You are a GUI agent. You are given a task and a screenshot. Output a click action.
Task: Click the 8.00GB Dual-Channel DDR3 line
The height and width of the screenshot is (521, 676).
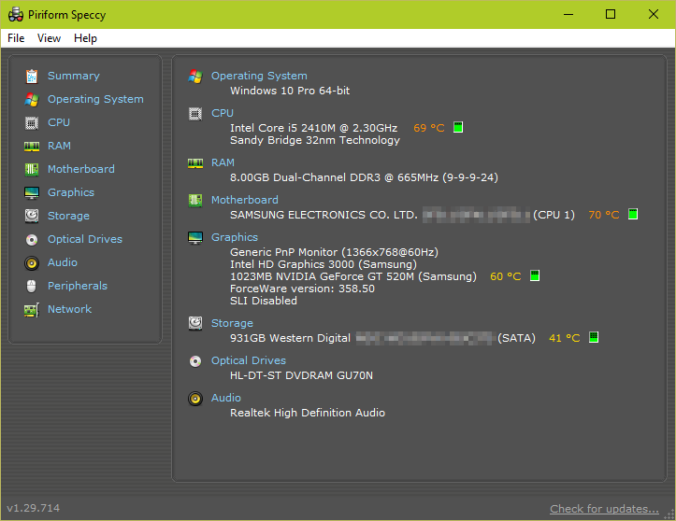tap(364, 177)
